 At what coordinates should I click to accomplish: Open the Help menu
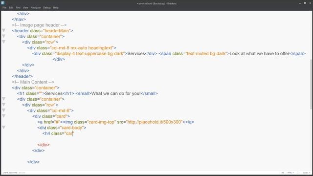[56, 8]
